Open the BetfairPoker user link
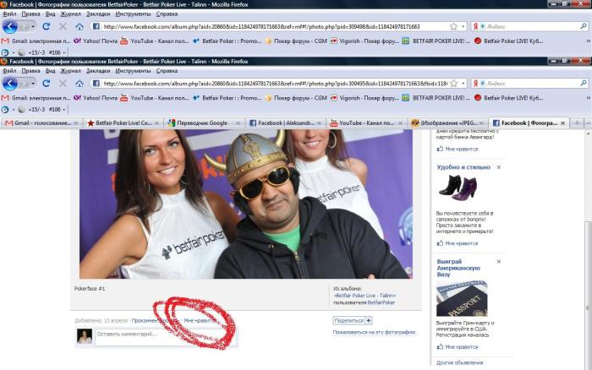Viewport: 592px width, 370px height. [x=381, y=302]
